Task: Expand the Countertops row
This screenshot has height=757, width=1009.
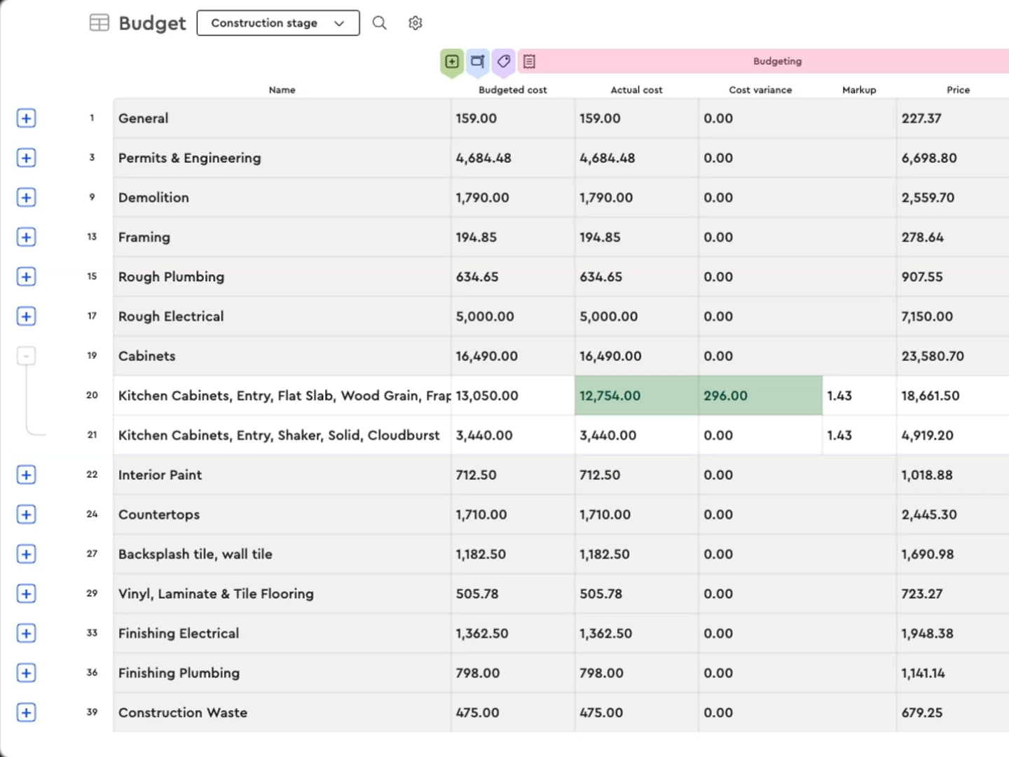Action: point(26,514)
